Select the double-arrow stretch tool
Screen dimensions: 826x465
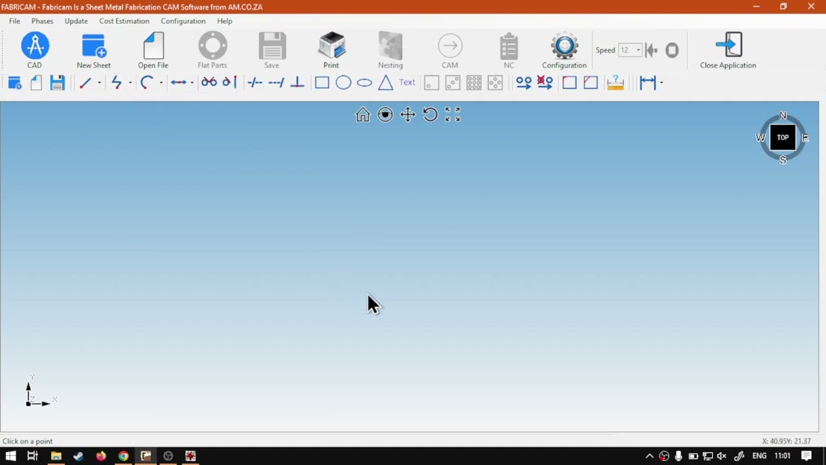179,83
